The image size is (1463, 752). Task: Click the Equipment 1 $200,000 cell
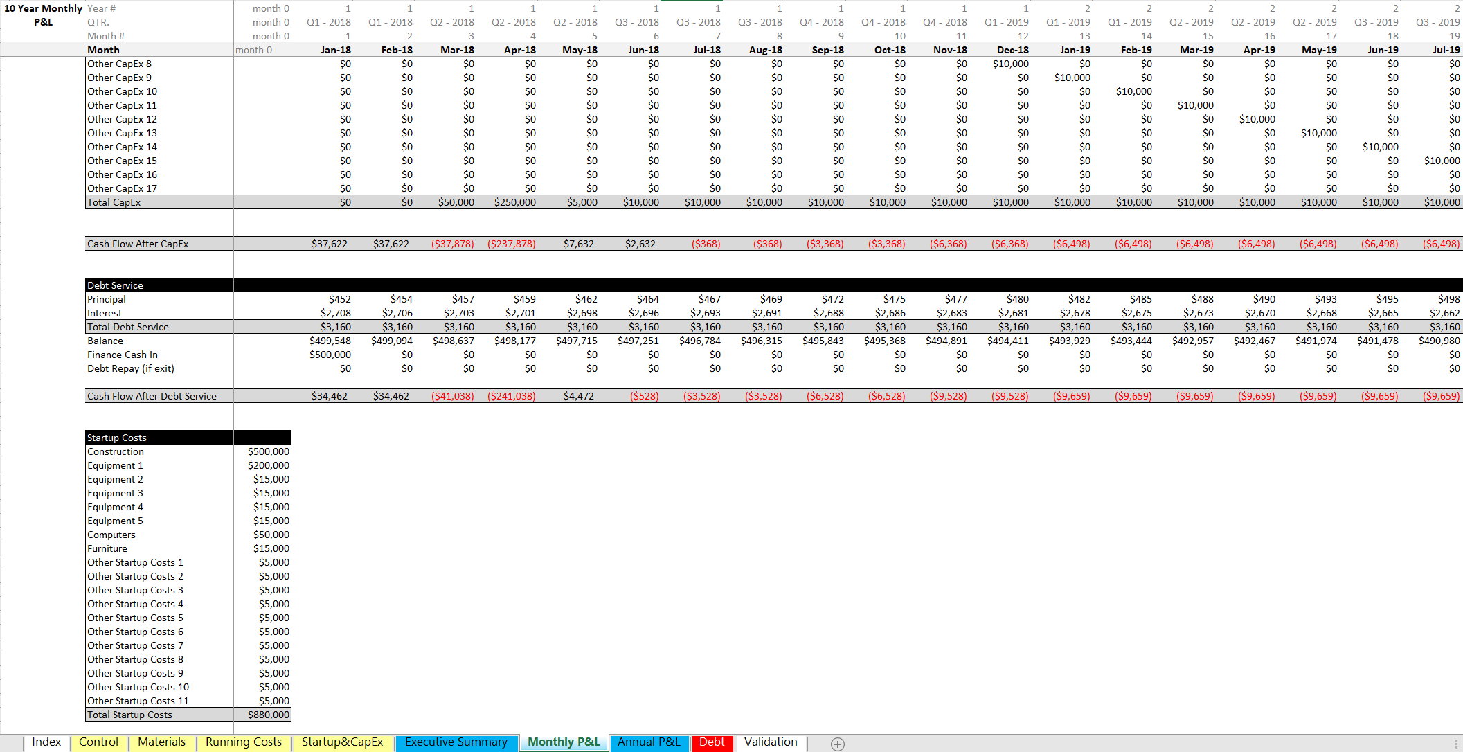[x=269, y=465]
